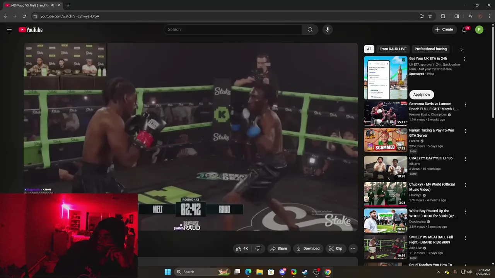Show next filter chips arrow
495x278 pixels.
click(x=461, y=49)
